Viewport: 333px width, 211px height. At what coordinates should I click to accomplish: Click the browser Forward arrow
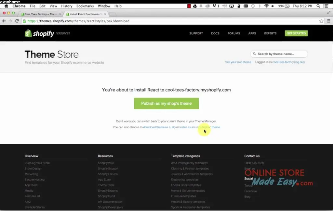(x=10, y=21)
